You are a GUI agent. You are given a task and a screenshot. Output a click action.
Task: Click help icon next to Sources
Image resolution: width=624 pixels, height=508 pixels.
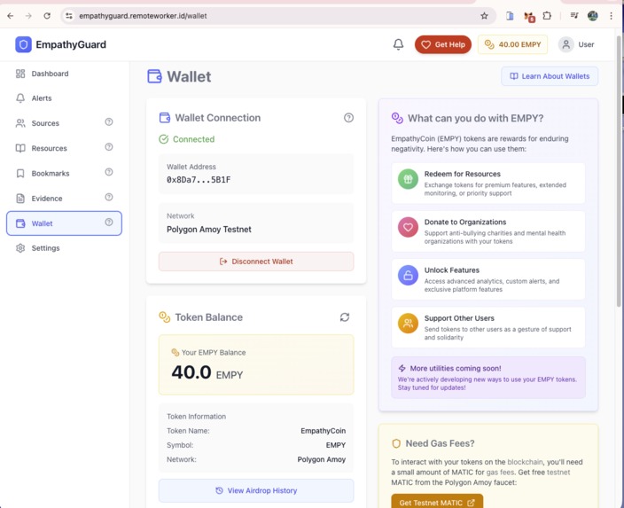[x=109, y=121]
